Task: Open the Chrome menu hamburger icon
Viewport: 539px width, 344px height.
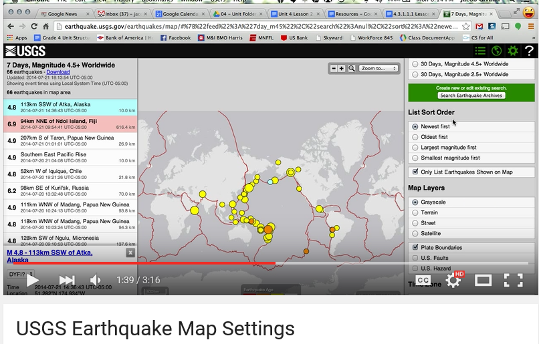Action: 531,27
